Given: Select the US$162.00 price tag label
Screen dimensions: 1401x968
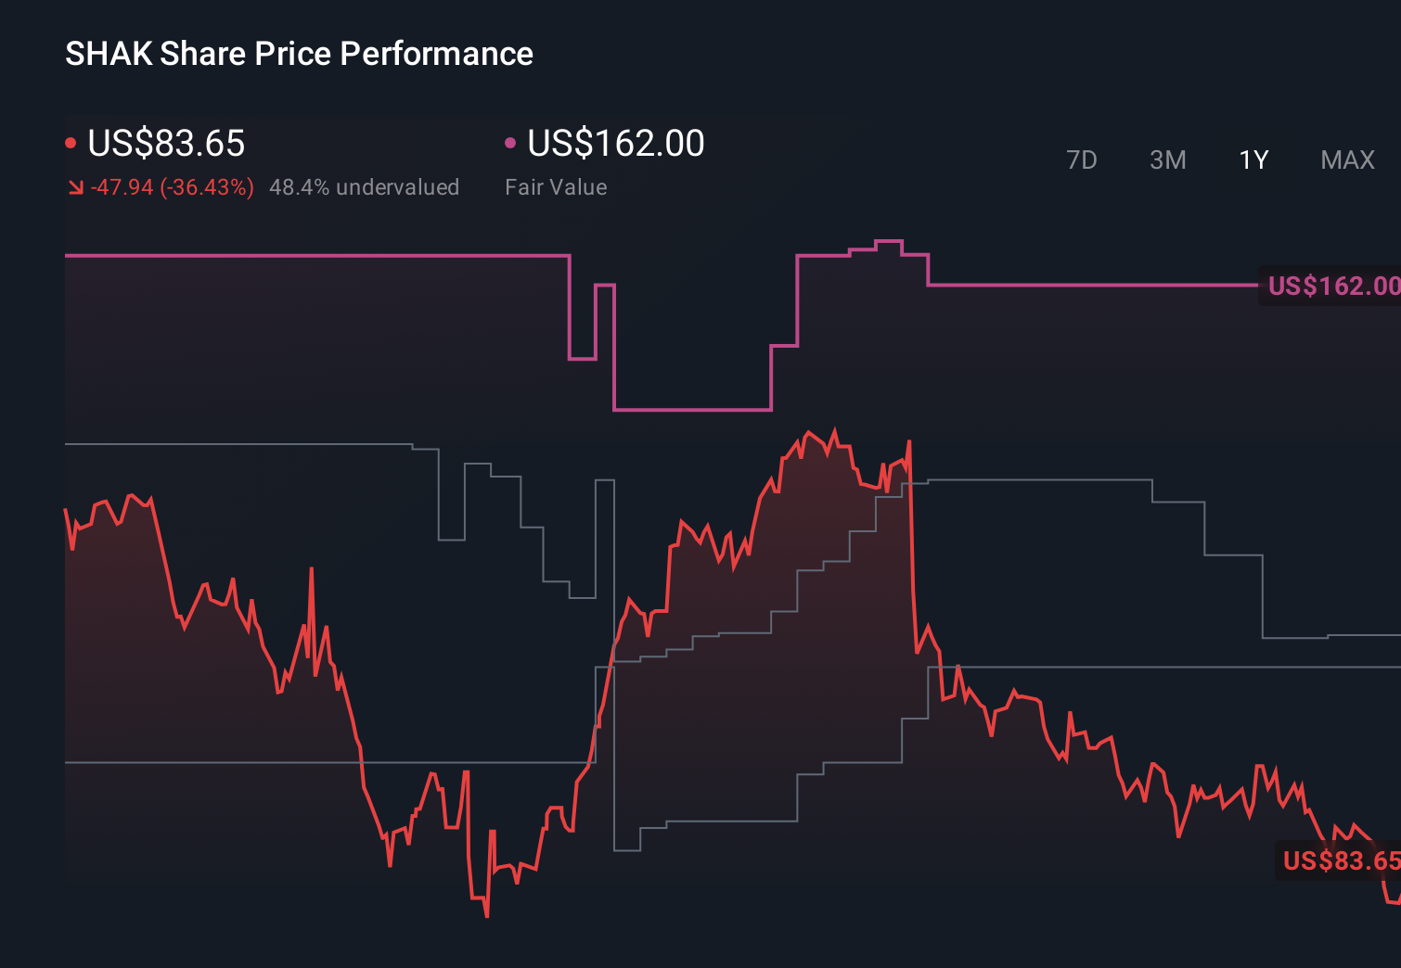Looking at the screenshot, I should click(x=1332, y=287).
